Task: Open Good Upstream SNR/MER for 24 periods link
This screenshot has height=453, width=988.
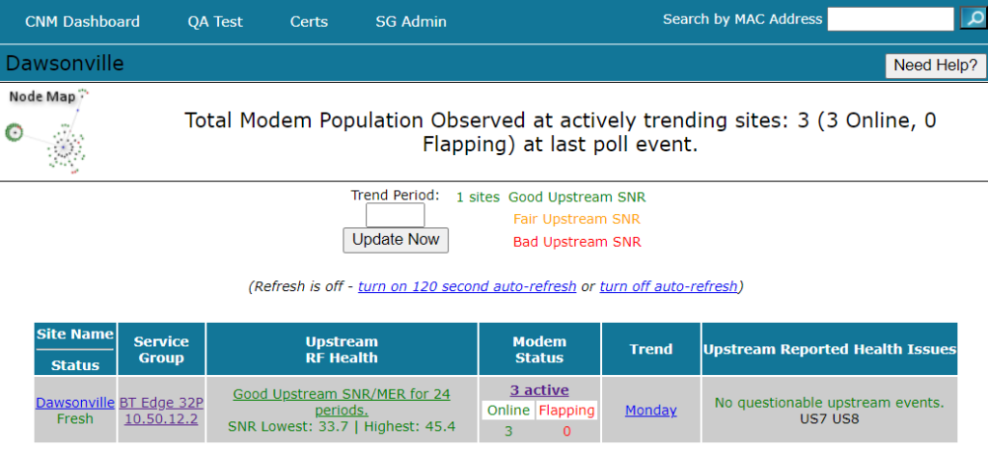Action: (342, 402)
